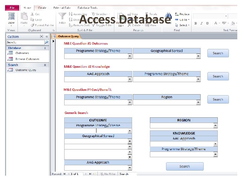Open Generic OUTCOME Programme Strategy/Theme dropdown
Viewport: 242px width, 181px height.
(130, 131)
